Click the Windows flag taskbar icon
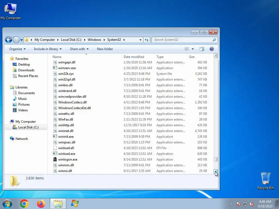This screenshot has height=209, width=279. pos(75,204)
